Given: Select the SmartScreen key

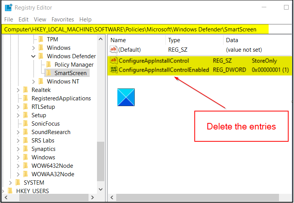Looking at the screenshot, I should click(x=70, y=73).
